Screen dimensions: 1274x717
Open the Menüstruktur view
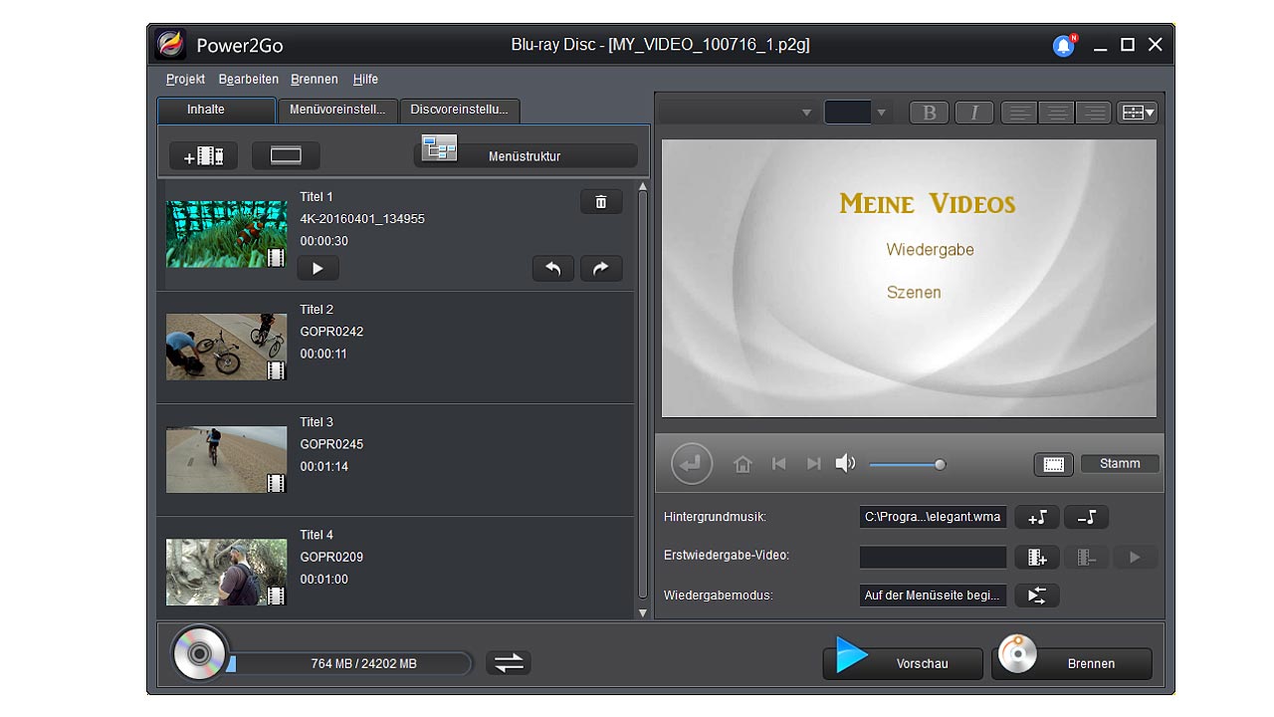525,154
